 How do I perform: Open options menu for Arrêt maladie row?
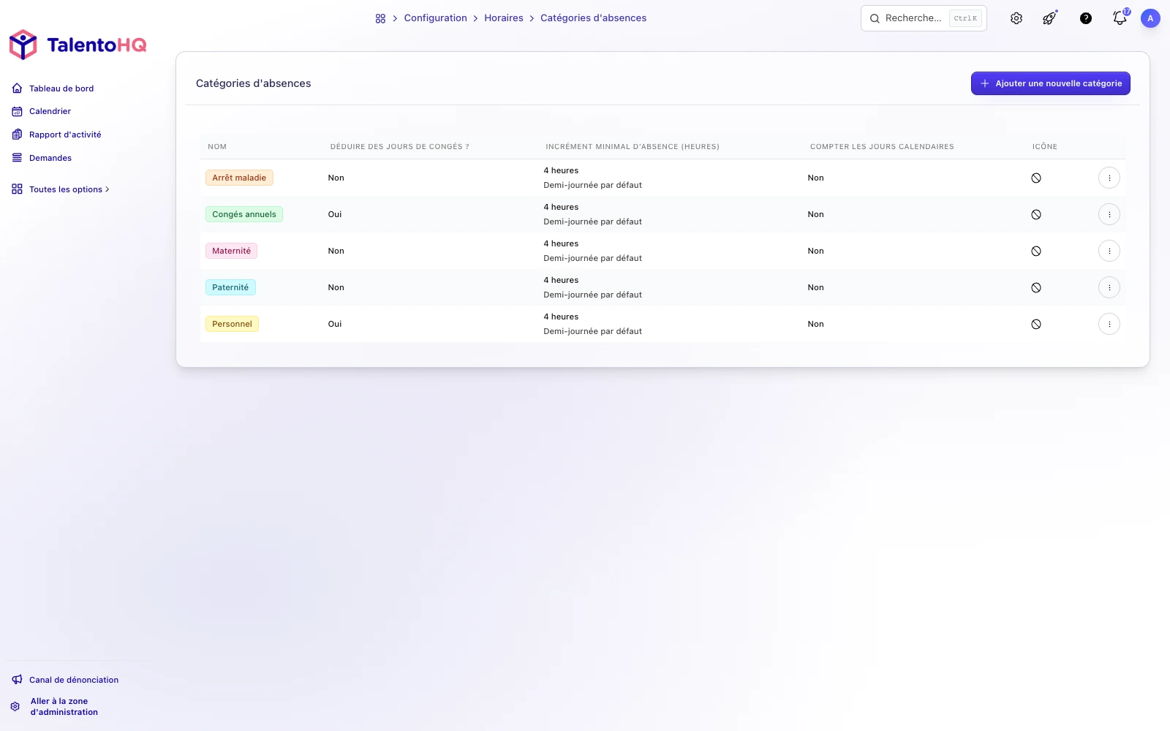[x=1109, y=178]
